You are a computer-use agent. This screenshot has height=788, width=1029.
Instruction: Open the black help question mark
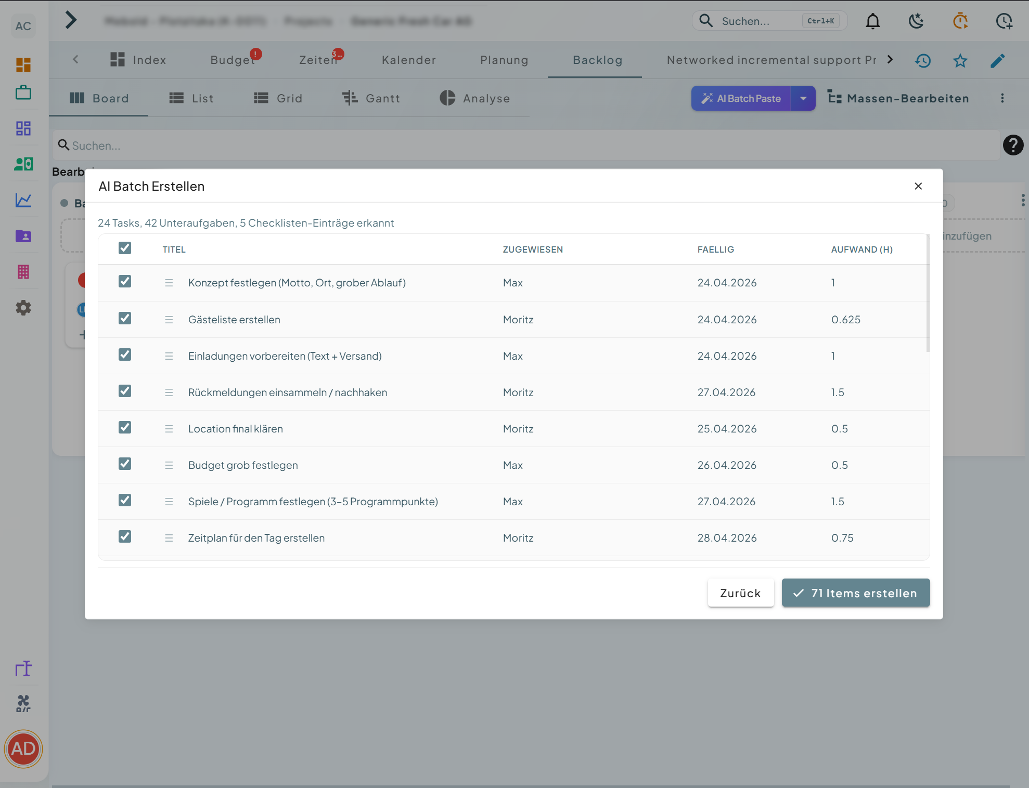(x=1013, y=145)
